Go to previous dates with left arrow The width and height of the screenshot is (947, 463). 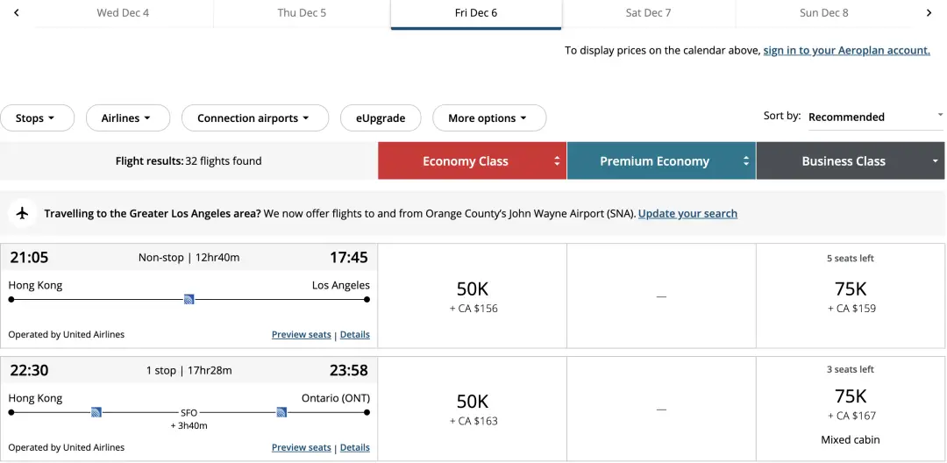click(x=17, y=13)
